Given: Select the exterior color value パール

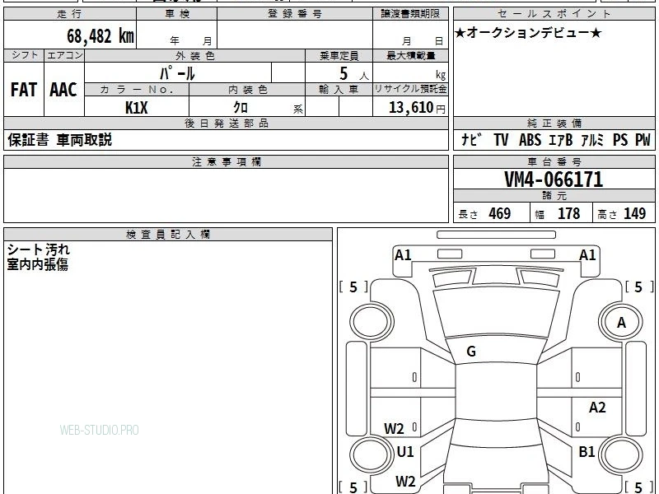Looking at the screenshot, I should pos(177,73).
